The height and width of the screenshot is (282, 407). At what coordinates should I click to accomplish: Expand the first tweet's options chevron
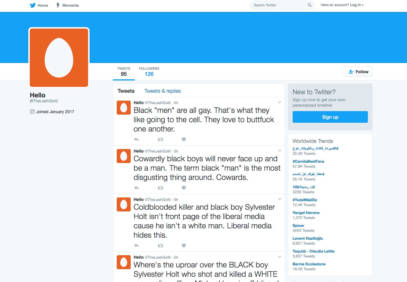click(280, 102)
